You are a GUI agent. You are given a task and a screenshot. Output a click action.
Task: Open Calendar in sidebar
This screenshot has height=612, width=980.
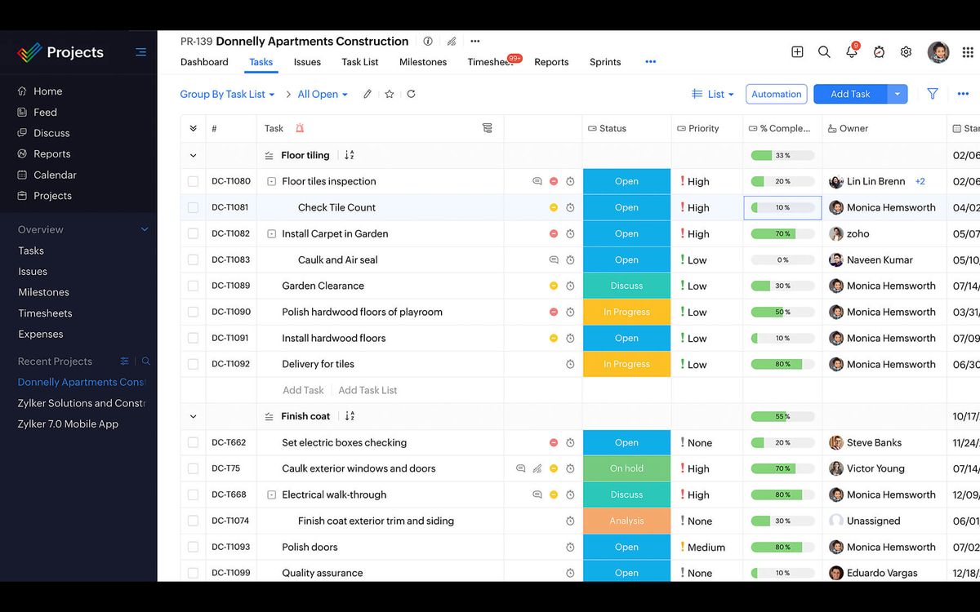point(55,175)
